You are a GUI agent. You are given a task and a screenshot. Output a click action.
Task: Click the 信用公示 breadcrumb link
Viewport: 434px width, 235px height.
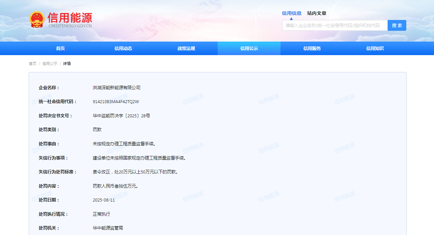[x=50, y=64]
